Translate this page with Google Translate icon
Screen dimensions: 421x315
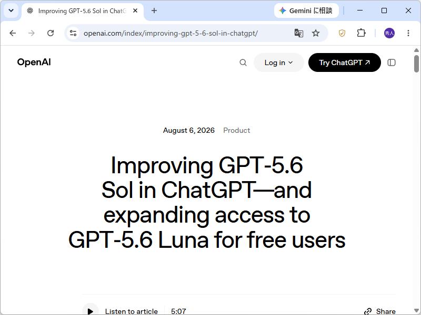click(x=299, y=33)
